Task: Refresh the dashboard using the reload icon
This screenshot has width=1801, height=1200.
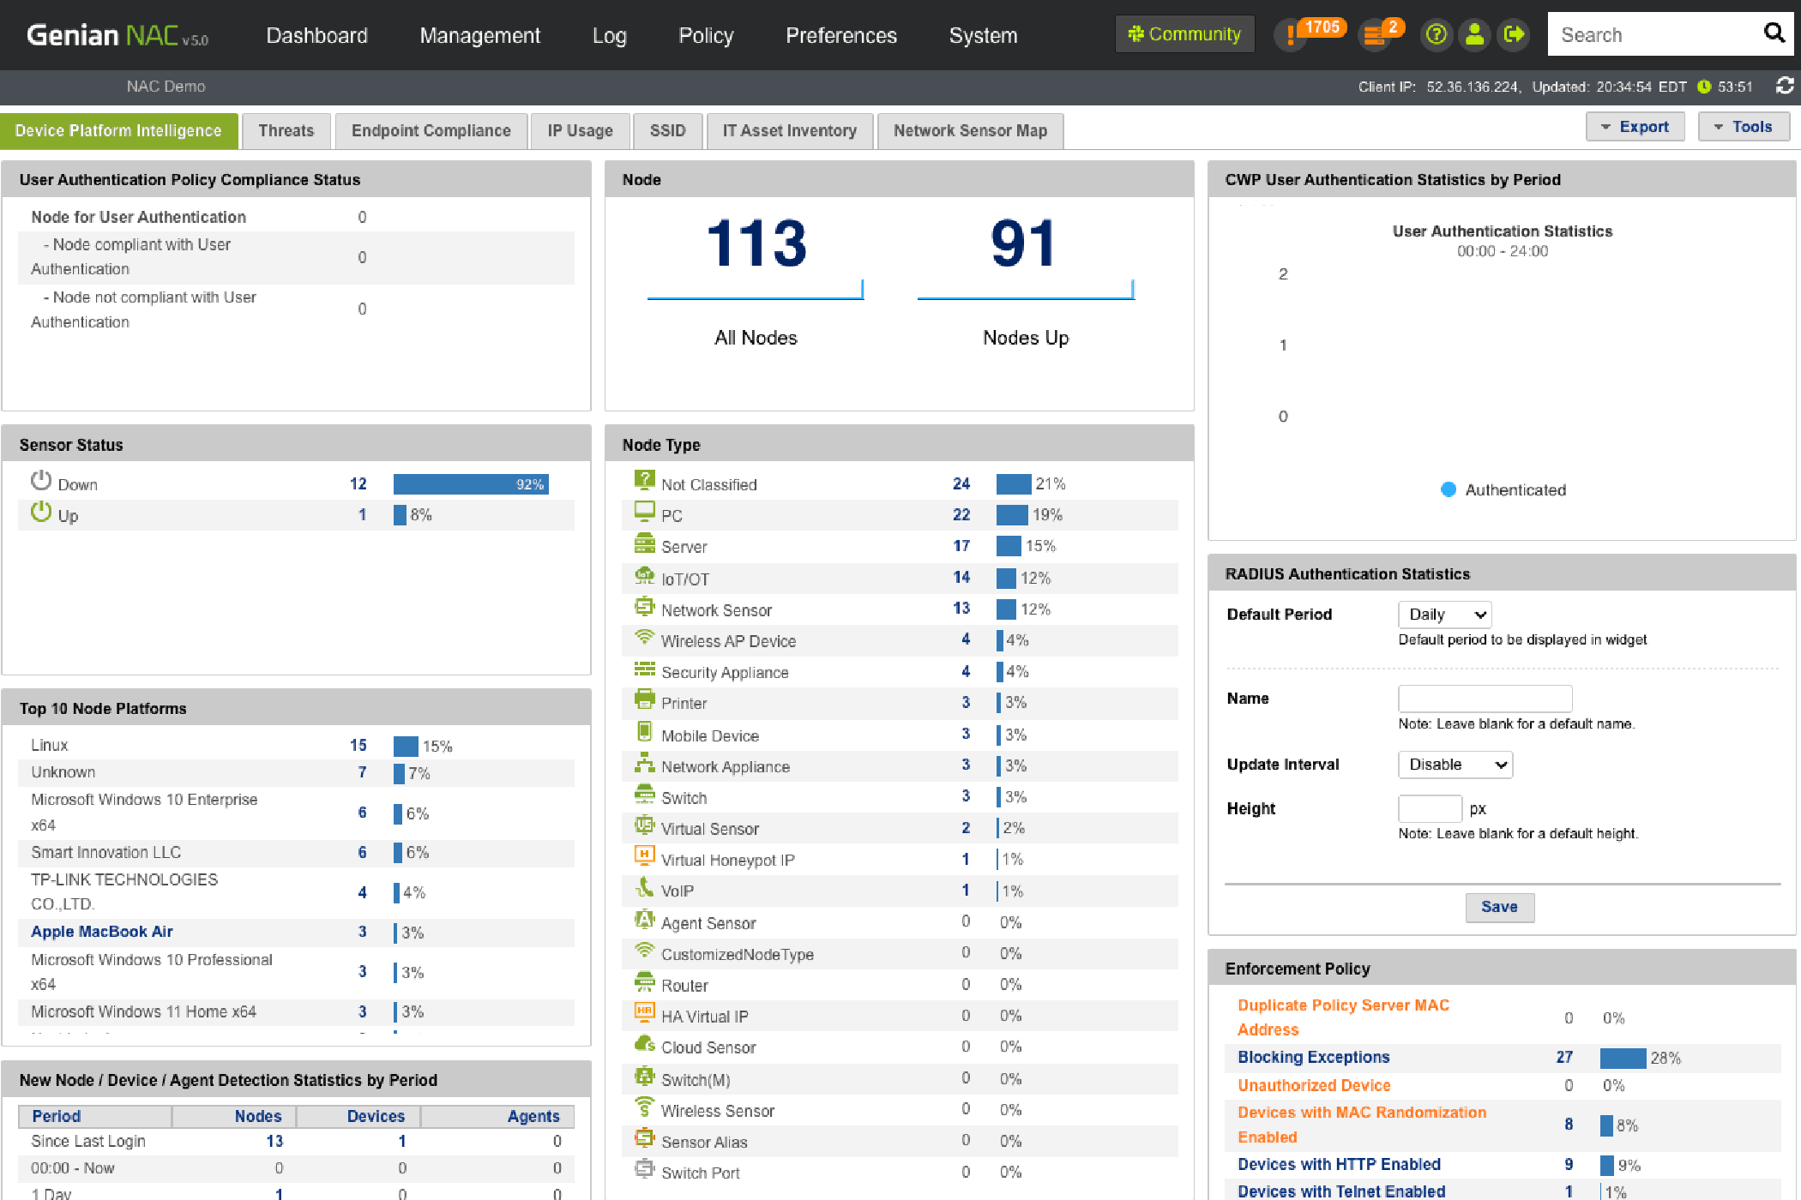Action: click(x=1785, y=86)
